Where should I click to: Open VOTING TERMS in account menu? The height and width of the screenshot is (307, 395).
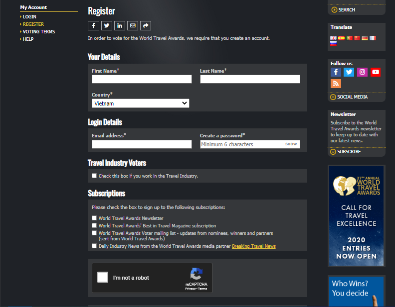click(x=39, y=32)
